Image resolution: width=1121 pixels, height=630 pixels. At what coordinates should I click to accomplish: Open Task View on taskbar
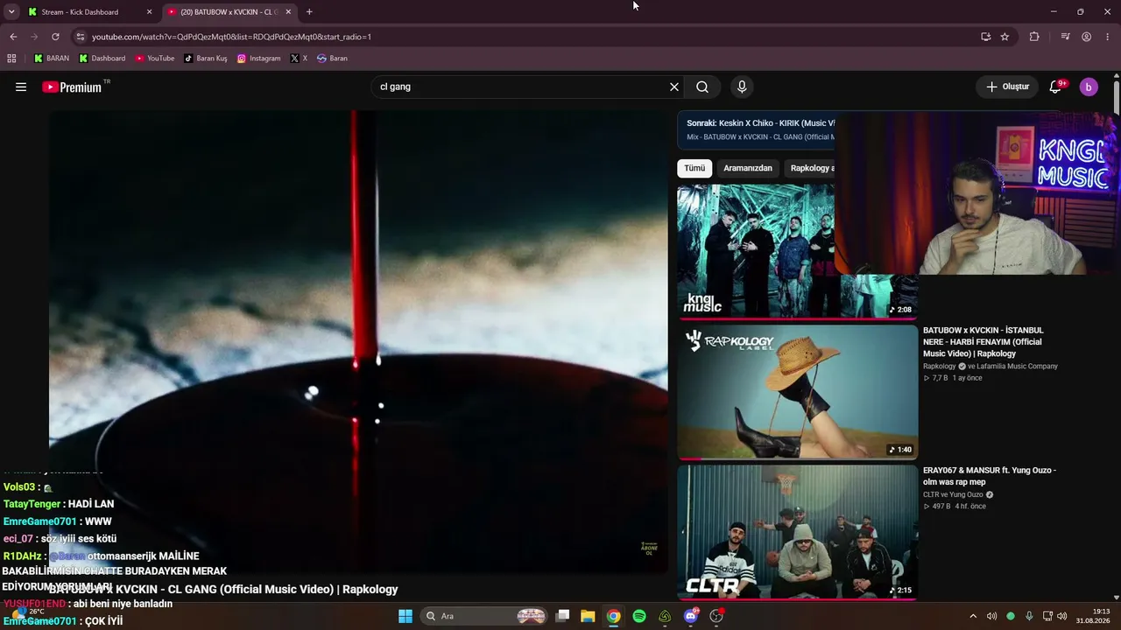pos(563,616)
